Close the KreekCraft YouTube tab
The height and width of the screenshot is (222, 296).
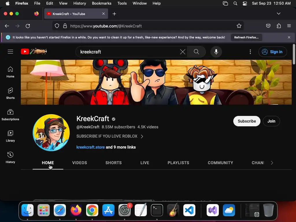tap(103, 14)
